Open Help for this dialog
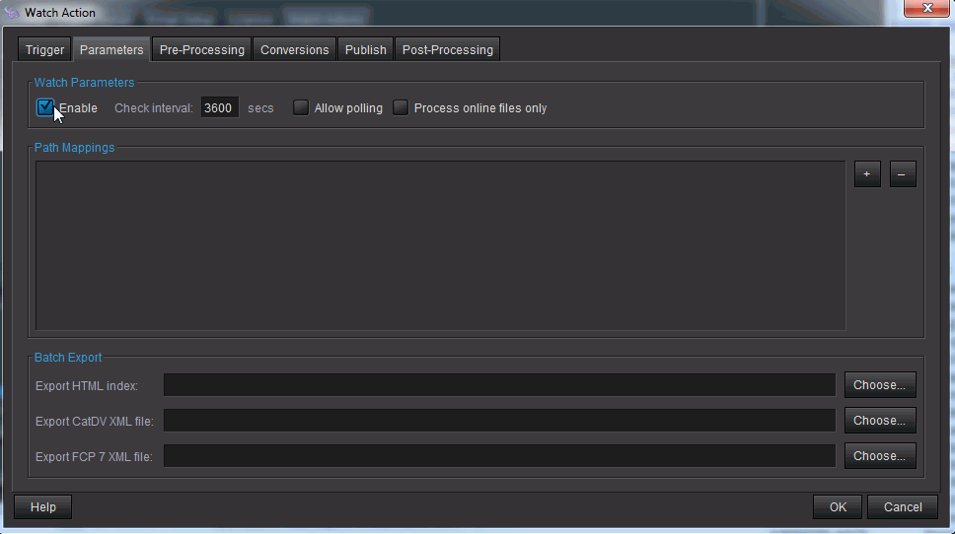 click(42, 507)
